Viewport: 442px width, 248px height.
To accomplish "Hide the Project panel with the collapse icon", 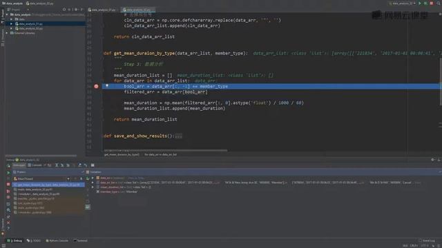I will 81,10.
